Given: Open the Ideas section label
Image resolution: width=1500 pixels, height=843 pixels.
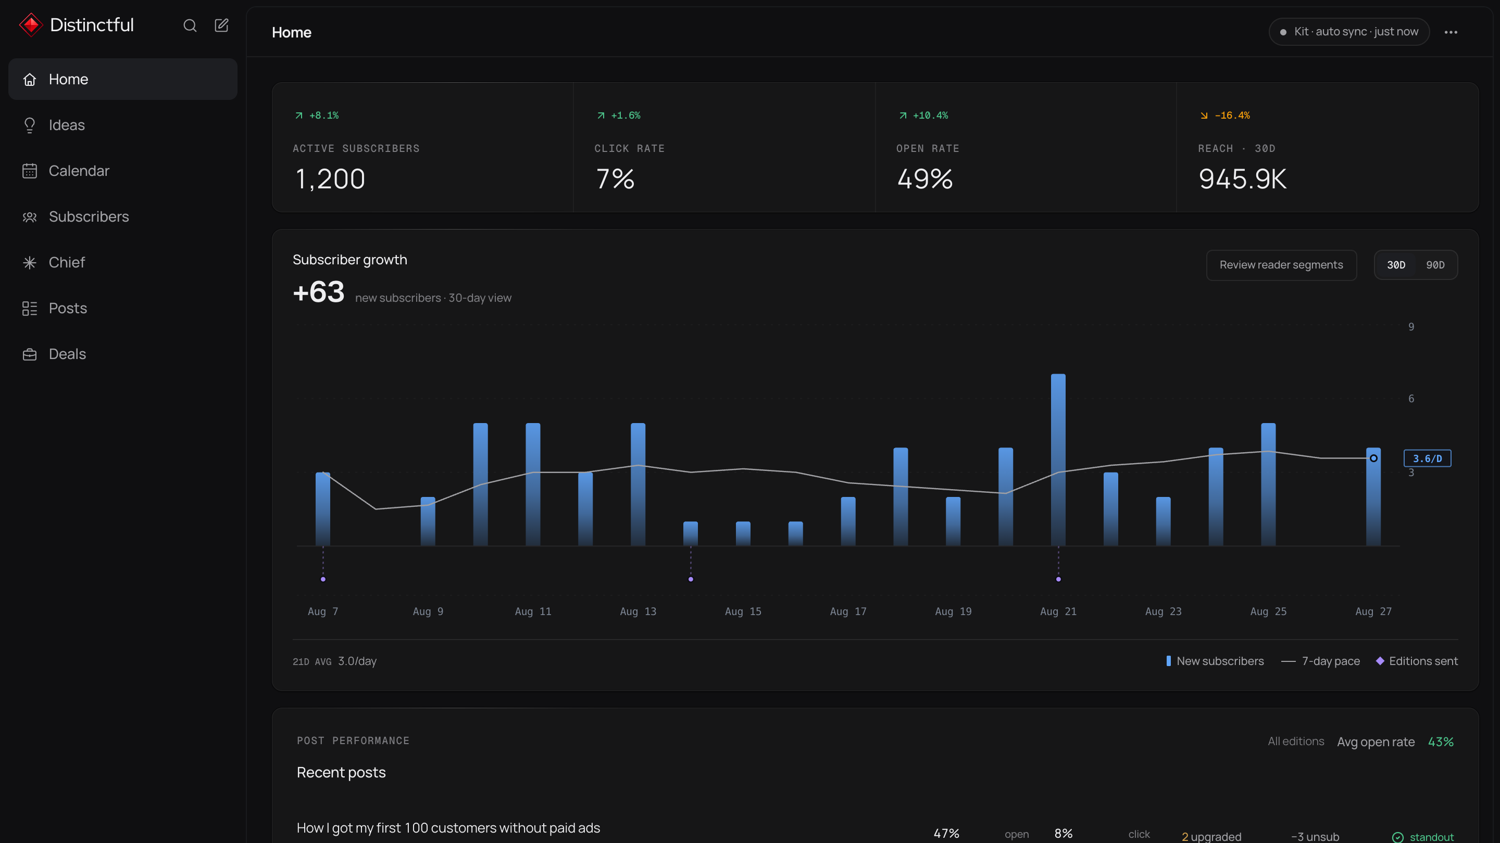Looking at the screenshot, I should point(67,125).
